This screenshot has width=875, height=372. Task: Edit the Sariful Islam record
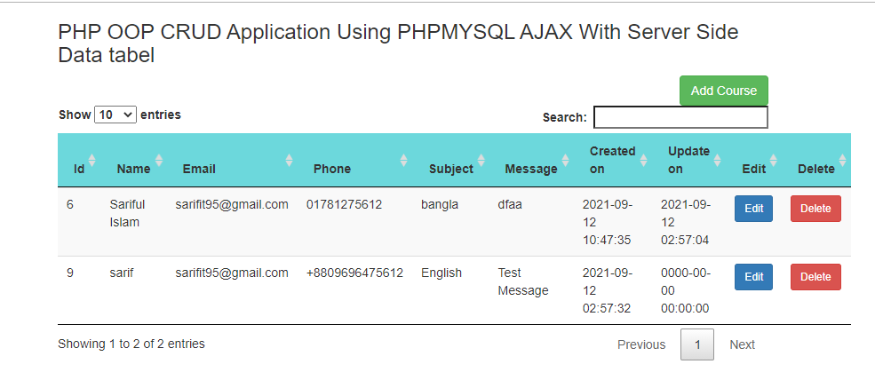click(753, 209)
